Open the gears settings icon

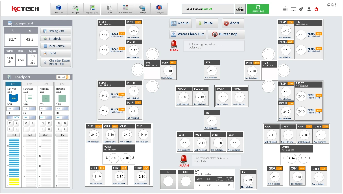click(301, 9)
